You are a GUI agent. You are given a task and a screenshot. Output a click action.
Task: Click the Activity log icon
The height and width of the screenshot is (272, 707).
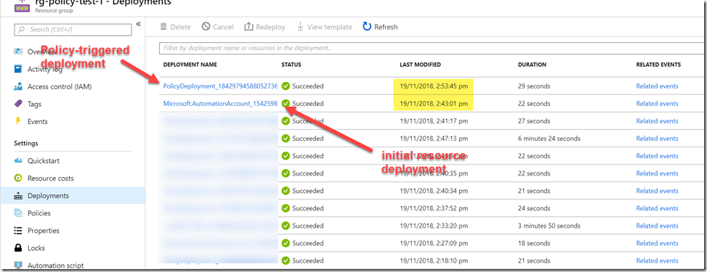[18, 69]
